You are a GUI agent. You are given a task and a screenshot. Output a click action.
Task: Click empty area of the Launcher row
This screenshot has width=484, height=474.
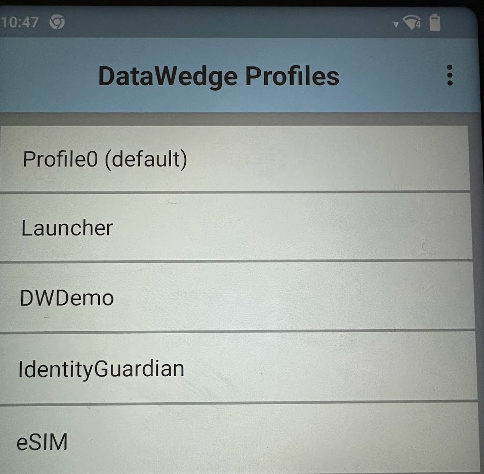(x=293, y=227)
